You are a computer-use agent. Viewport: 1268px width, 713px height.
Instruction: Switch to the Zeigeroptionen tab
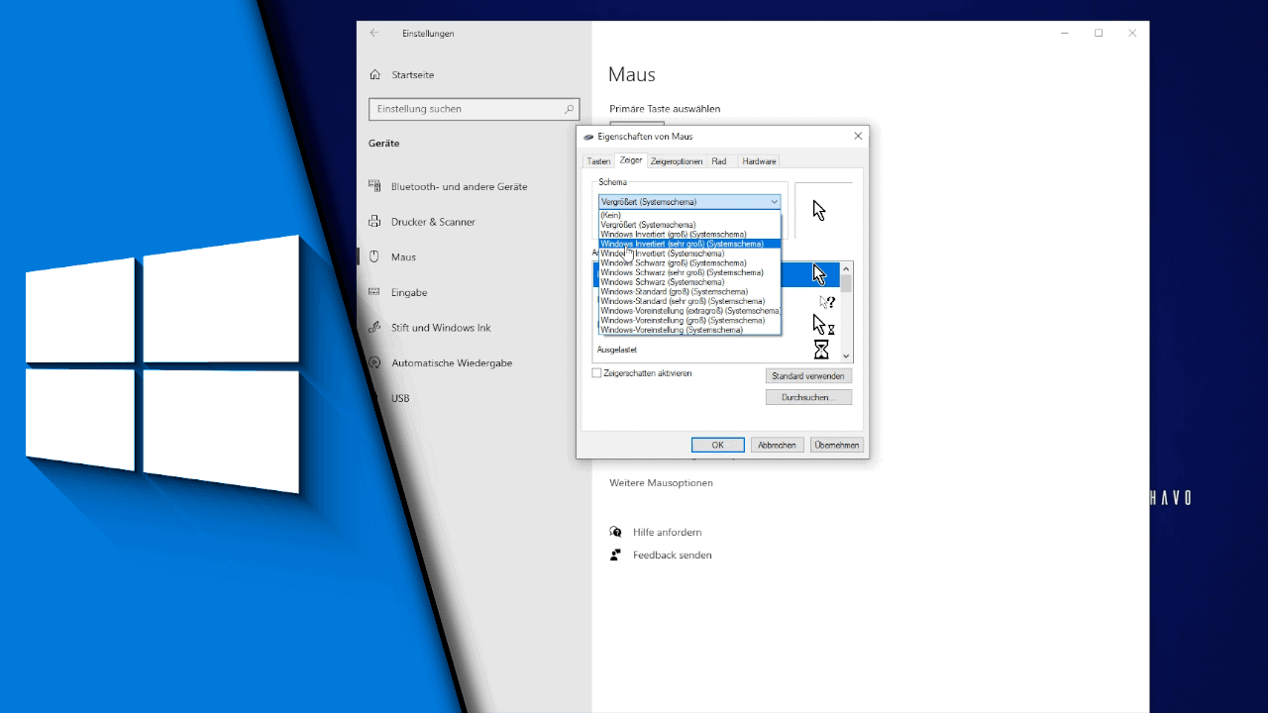(677, 161)
